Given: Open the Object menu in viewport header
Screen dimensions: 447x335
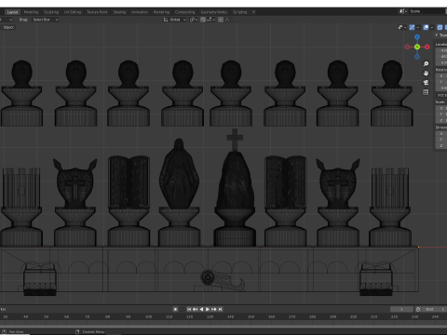Looking at the screenshot, I should click(x=8, y=27).
